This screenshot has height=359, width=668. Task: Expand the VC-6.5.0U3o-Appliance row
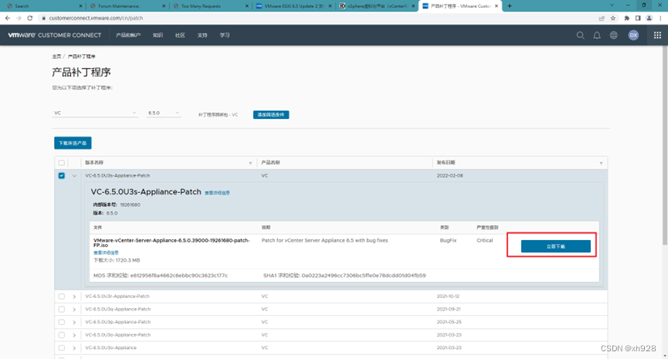click(74, 348)
